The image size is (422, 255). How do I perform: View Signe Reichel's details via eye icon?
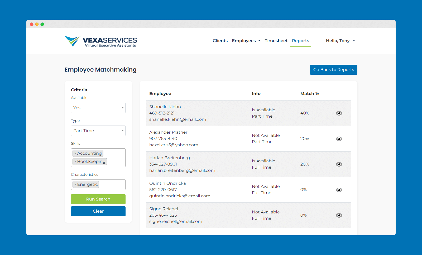339,215
